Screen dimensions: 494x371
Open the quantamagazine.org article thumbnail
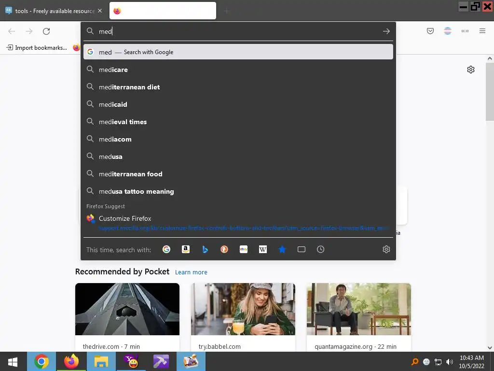[x=359, y=309]
